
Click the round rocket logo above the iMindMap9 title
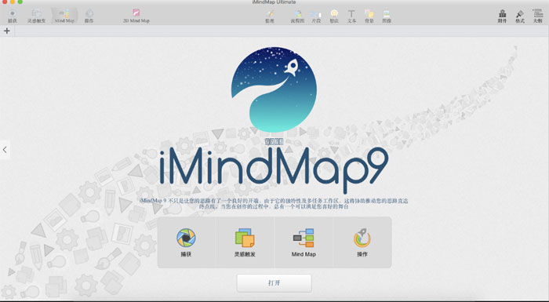pyautogui.click(x=274, y=89)
